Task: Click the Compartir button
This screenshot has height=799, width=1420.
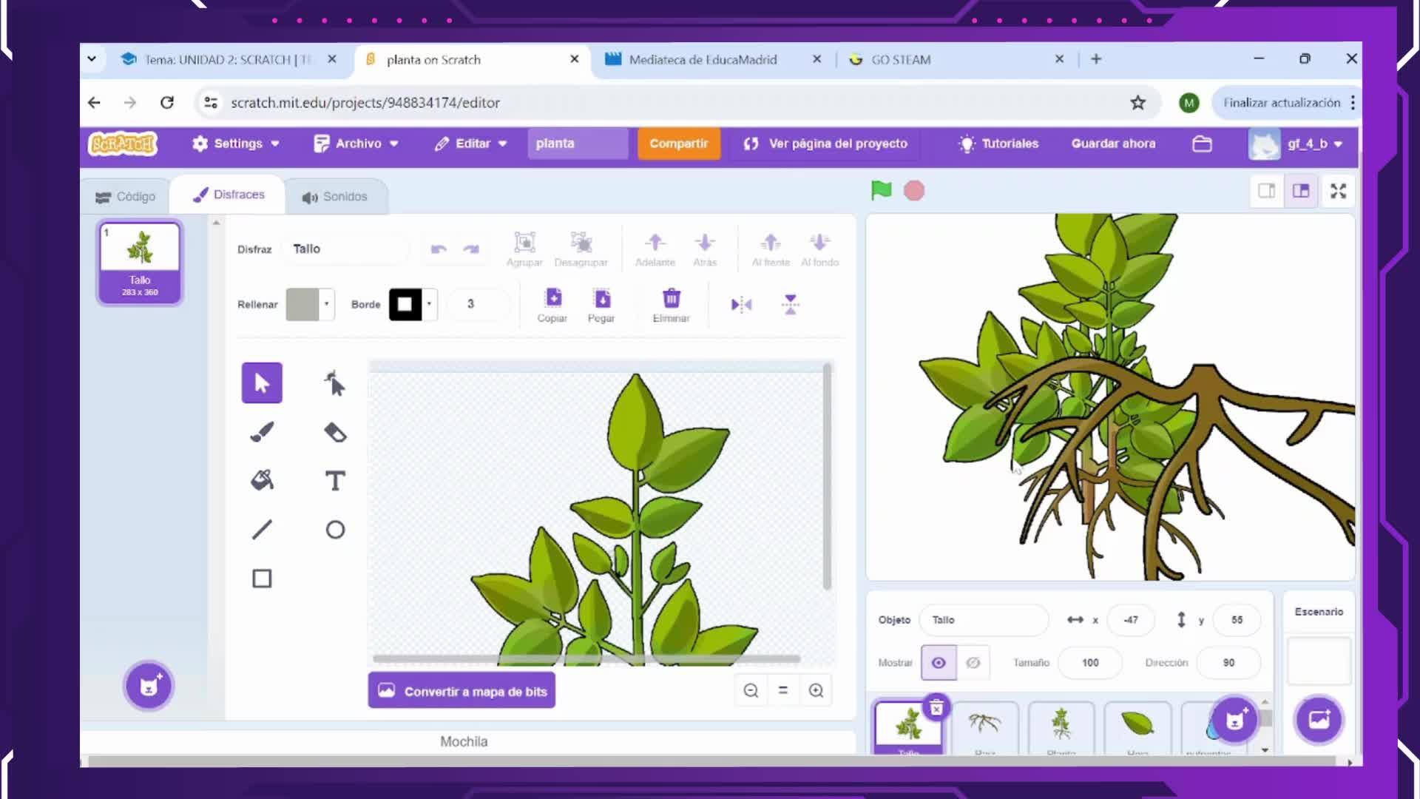Action: 678,144
